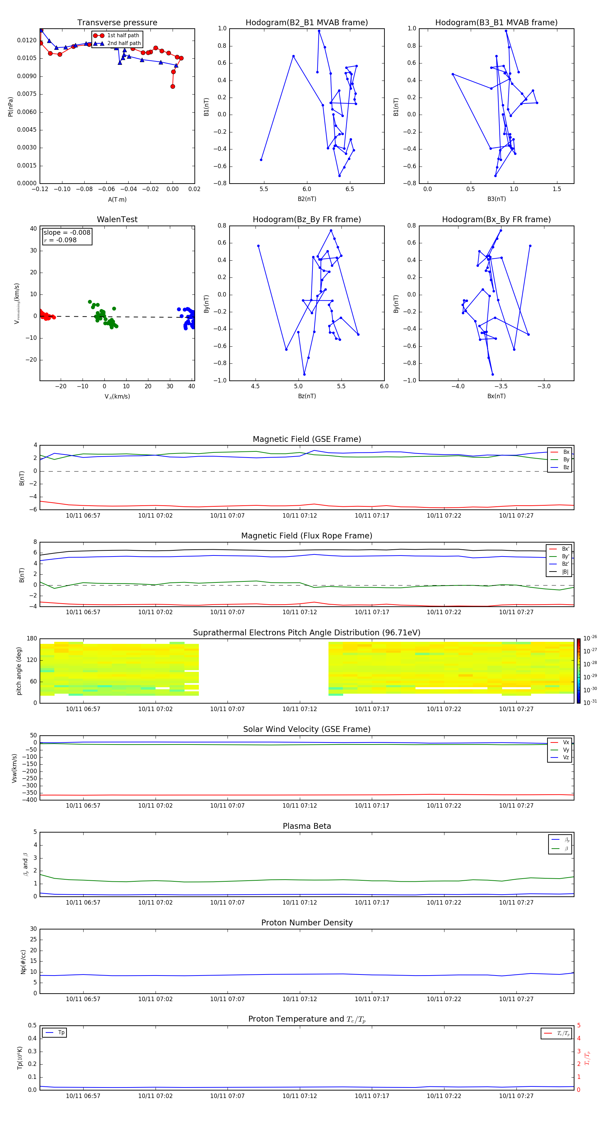This screenshot has width=614, height=1126.
Task: Click the Np(#/cc) axis label
Action: pyautogui.click(x=23, y=962)
